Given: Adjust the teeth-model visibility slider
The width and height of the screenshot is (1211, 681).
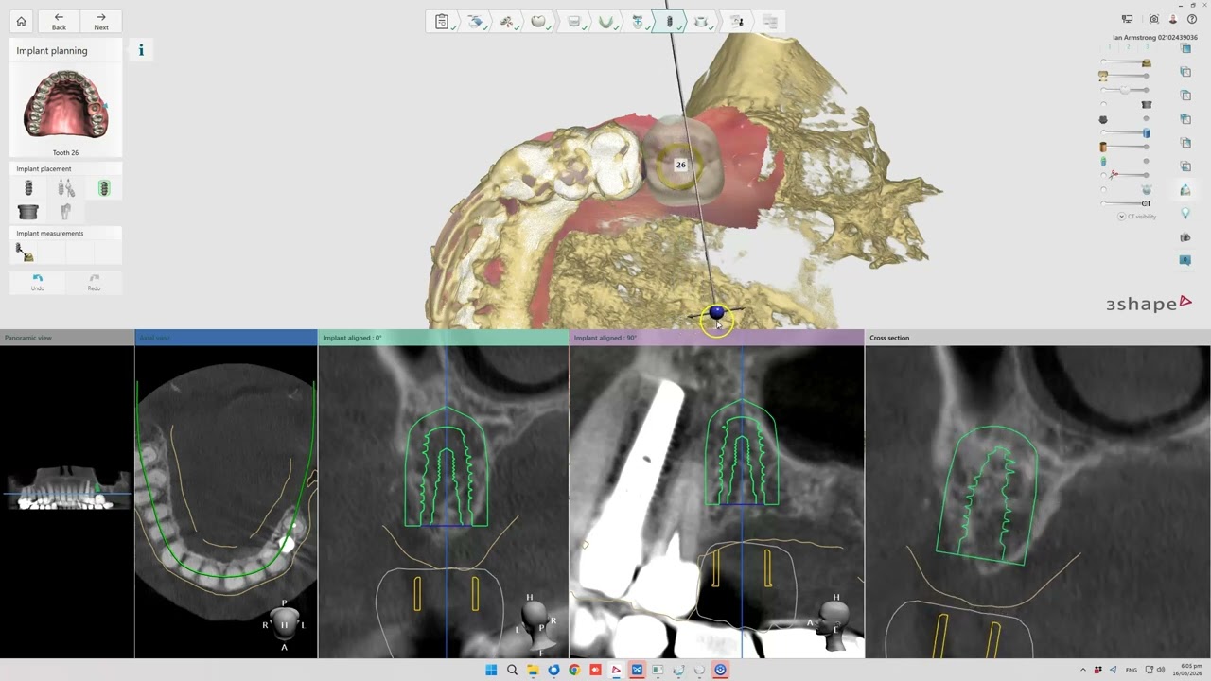Looking at the screenshot, I should point(1125,76).
